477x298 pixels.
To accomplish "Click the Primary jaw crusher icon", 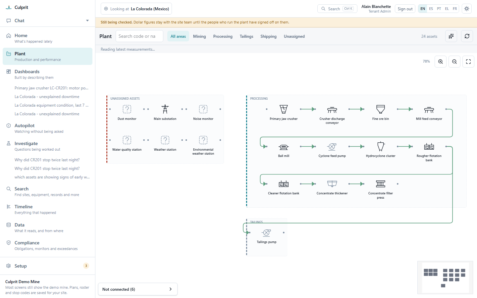I will (x=284, y=109).
